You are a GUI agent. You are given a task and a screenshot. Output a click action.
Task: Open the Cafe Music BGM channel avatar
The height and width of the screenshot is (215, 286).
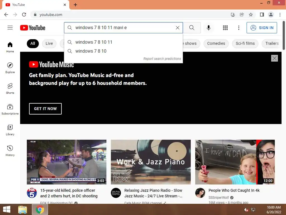116,193
